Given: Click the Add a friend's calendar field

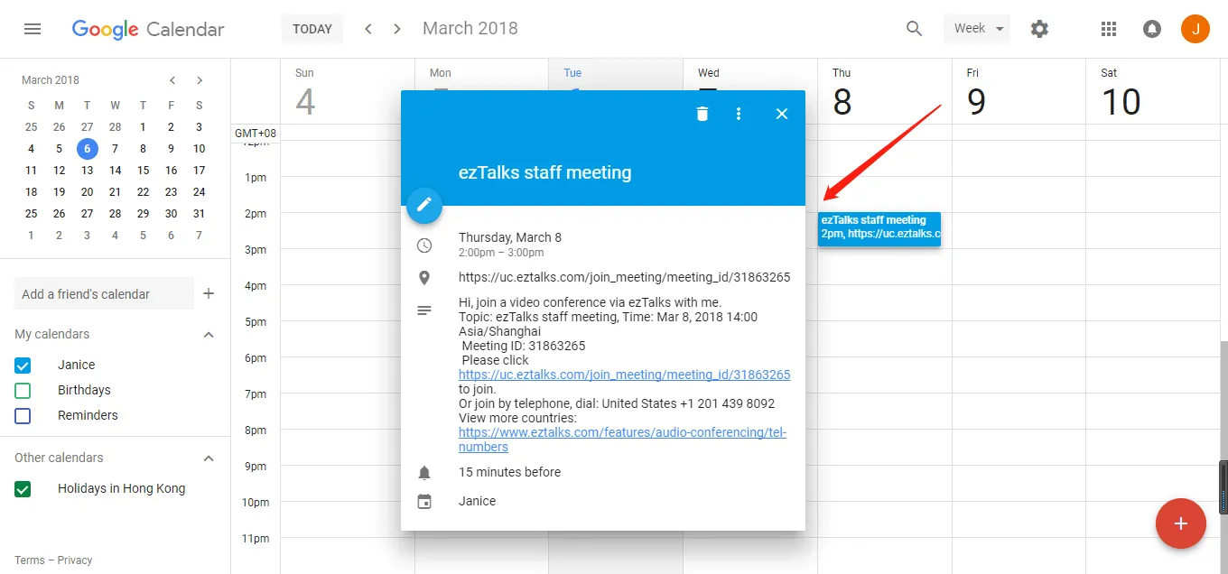Looking at the screenshot, I should pyautogui.click(x=104, y=293).
